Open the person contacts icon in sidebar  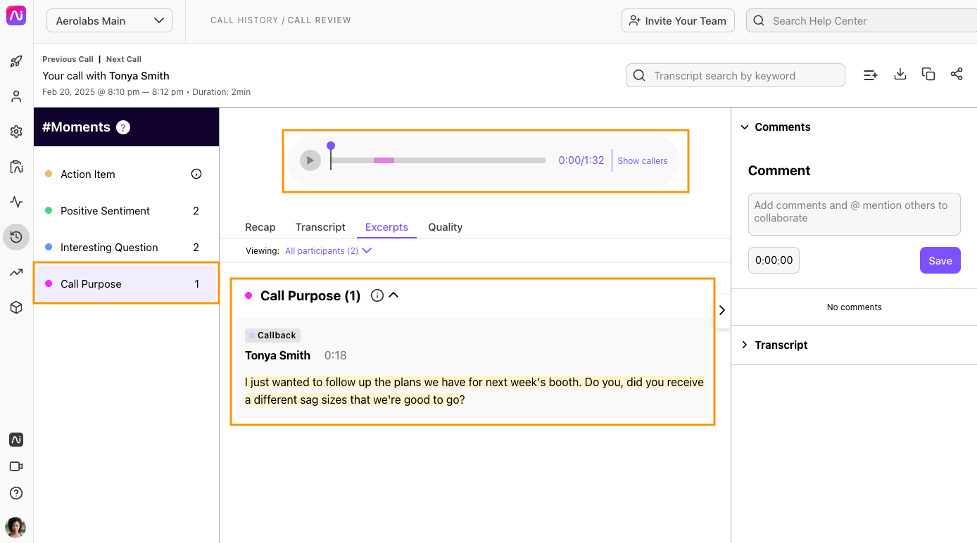[x=16, y=96]
